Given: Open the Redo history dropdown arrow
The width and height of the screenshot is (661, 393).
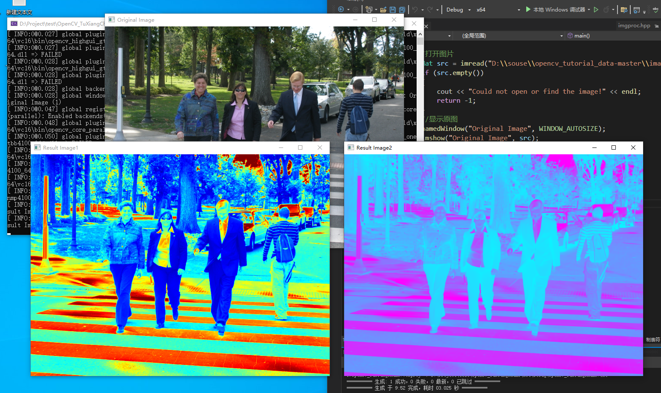Looking at the screenshot, I should click(438, 10).
